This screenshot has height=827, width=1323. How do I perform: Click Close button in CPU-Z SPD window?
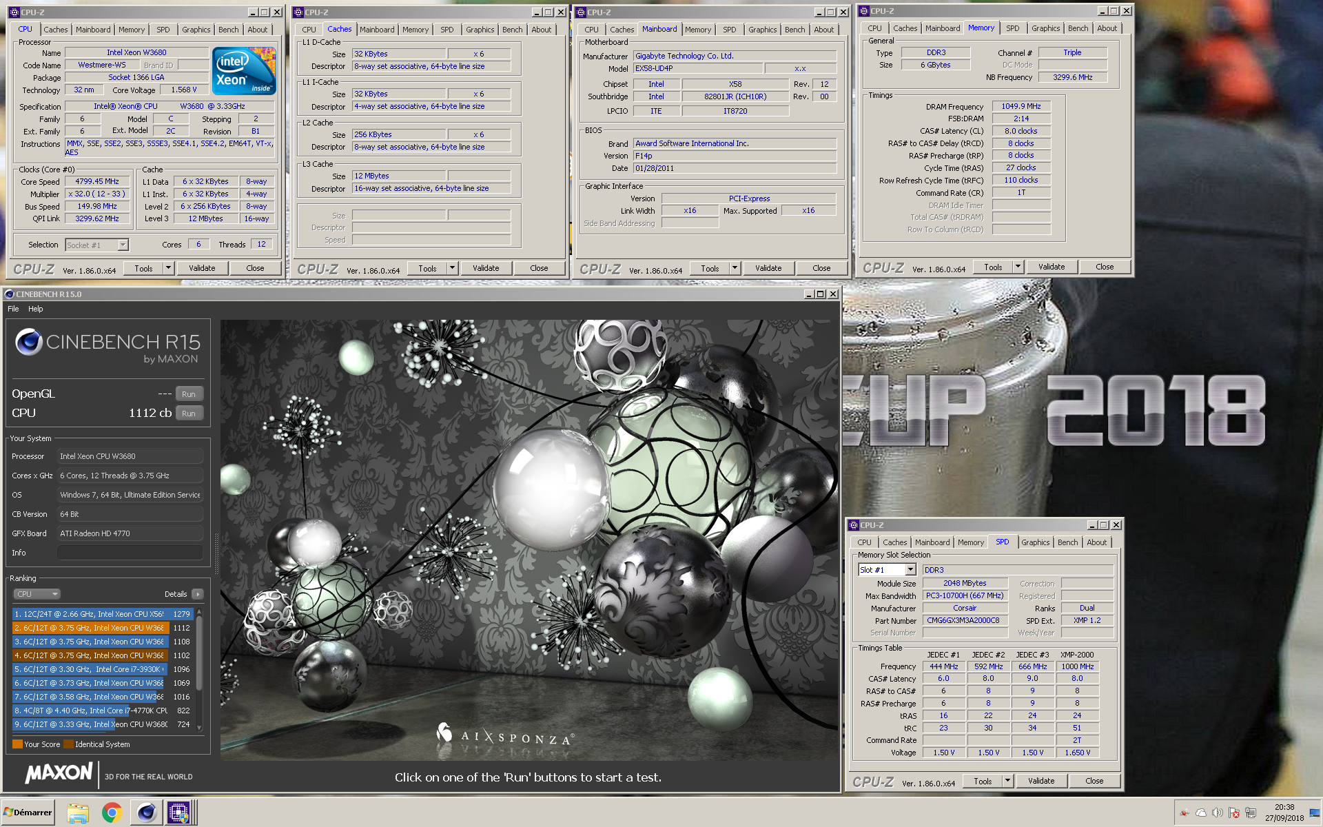pyautogui.click(x=1094, y=781)
